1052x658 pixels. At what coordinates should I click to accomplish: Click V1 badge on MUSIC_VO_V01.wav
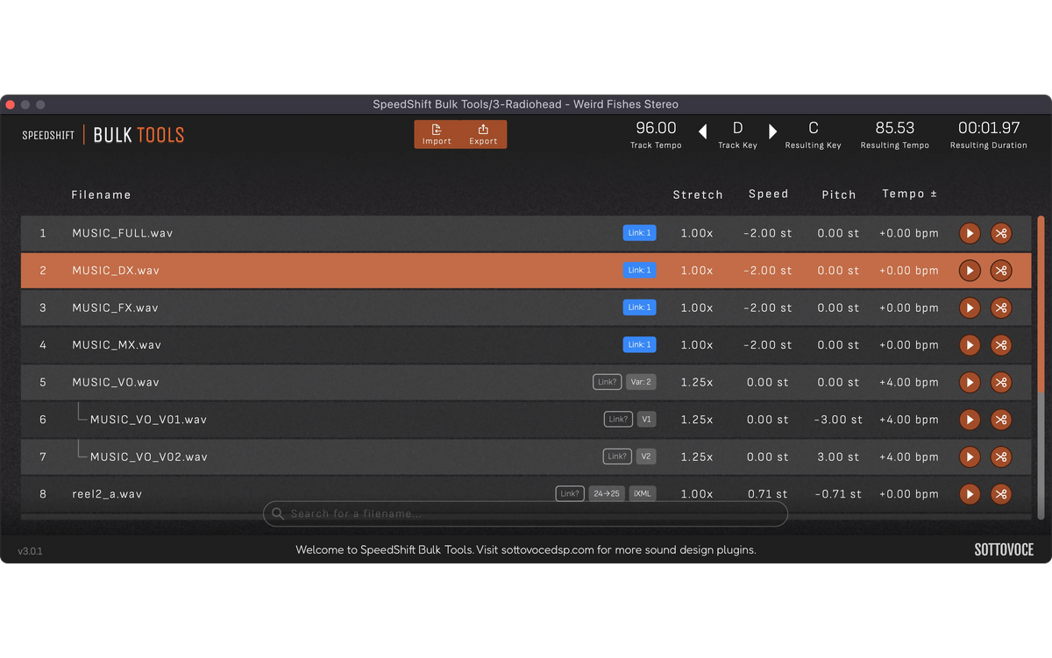click(x=646, y=420)
